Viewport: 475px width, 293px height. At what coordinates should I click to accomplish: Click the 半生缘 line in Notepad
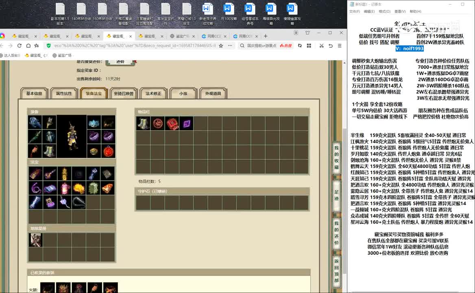click(408, 135)
